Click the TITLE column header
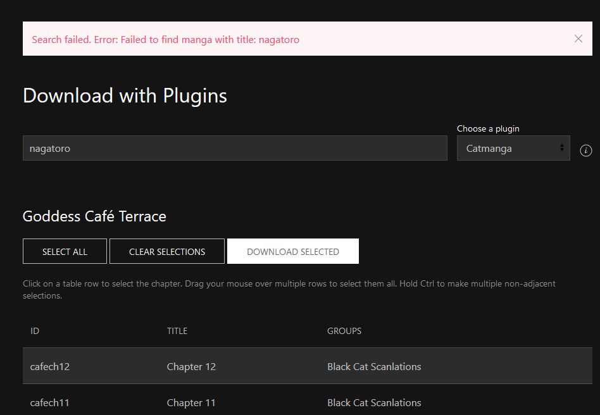 (x=177, y=331)
